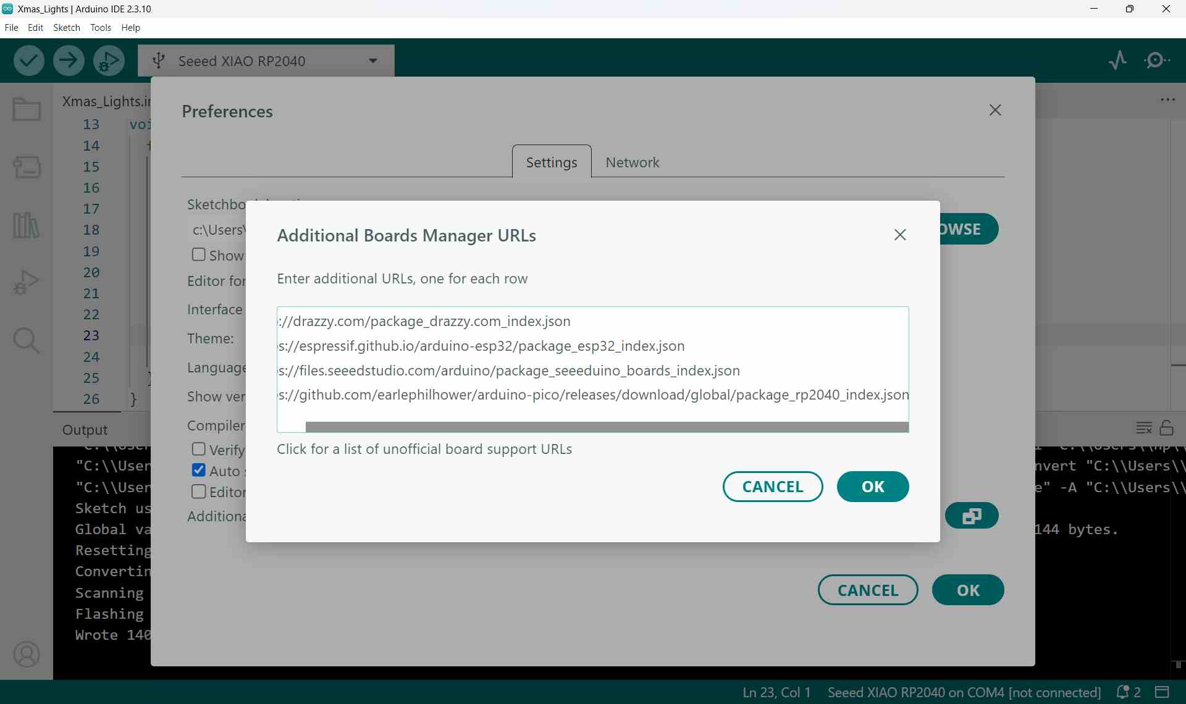This screenshot has height=704, width=1186.
Task: Open the File menu
Action: tap(11, 28)
